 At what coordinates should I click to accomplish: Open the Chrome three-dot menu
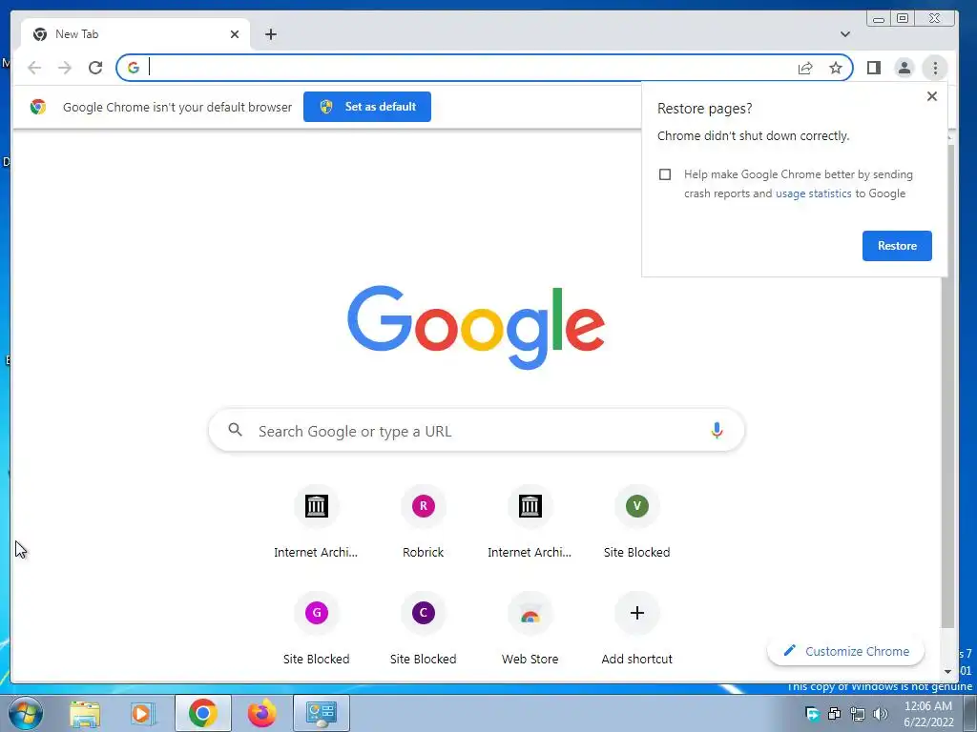point(935,68)
